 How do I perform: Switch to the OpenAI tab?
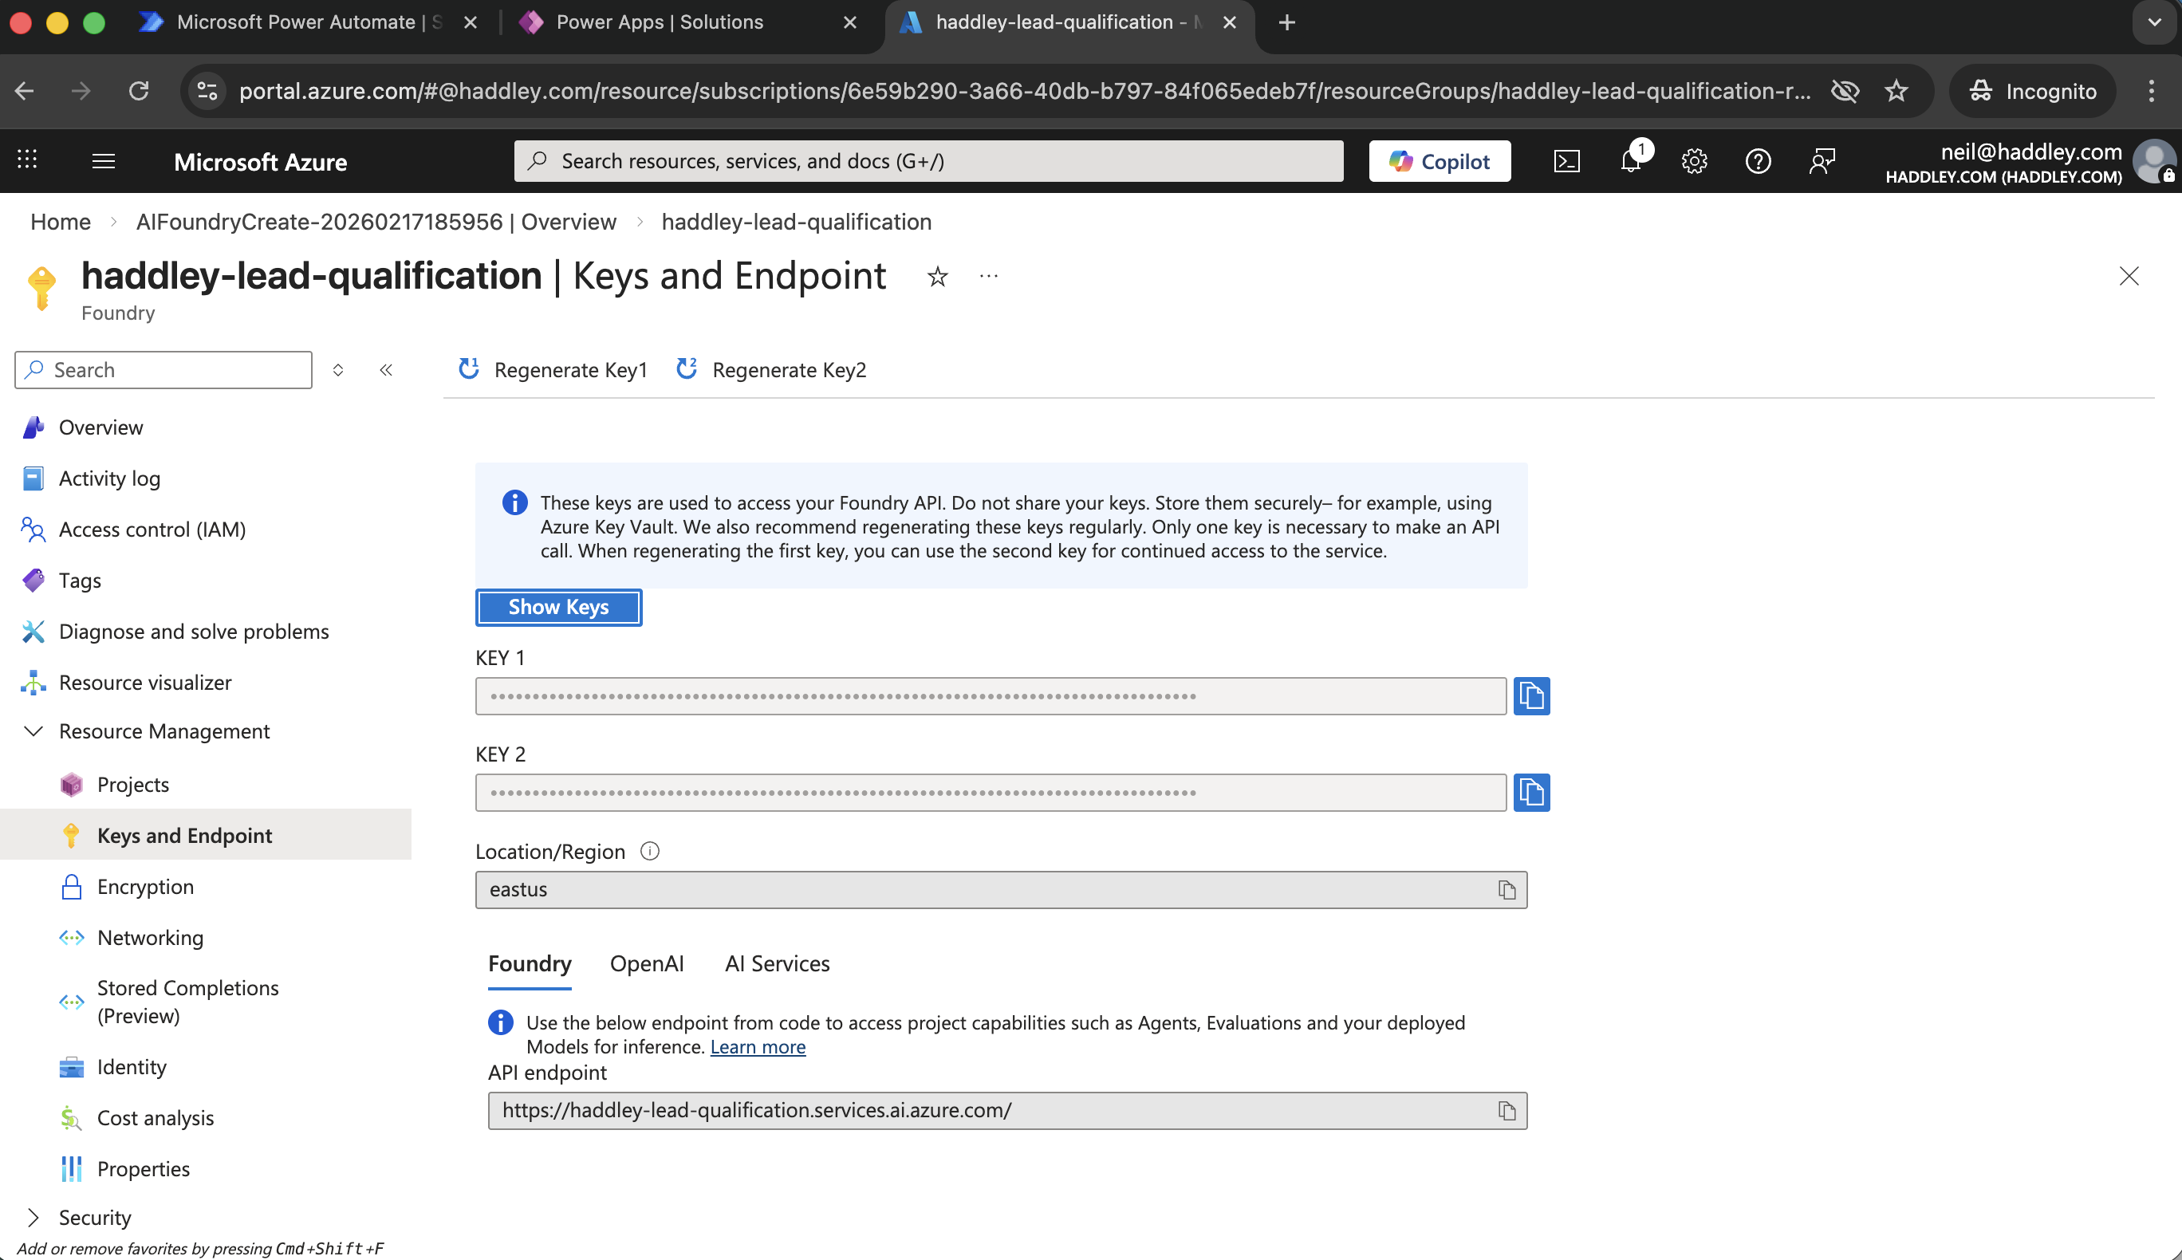[645, 963]
